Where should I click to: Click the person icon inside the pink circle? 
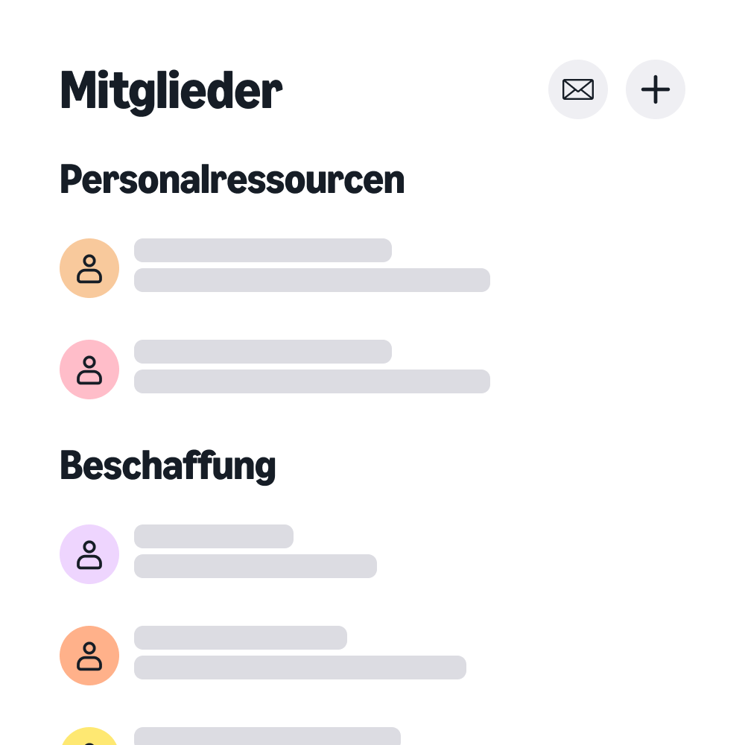tap(89, 370)
